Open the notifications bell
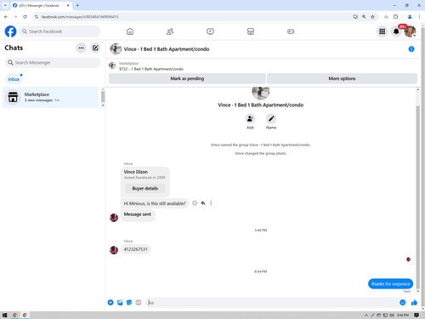Viewport: 425px width, 319px height. click(x=396, y=31)
